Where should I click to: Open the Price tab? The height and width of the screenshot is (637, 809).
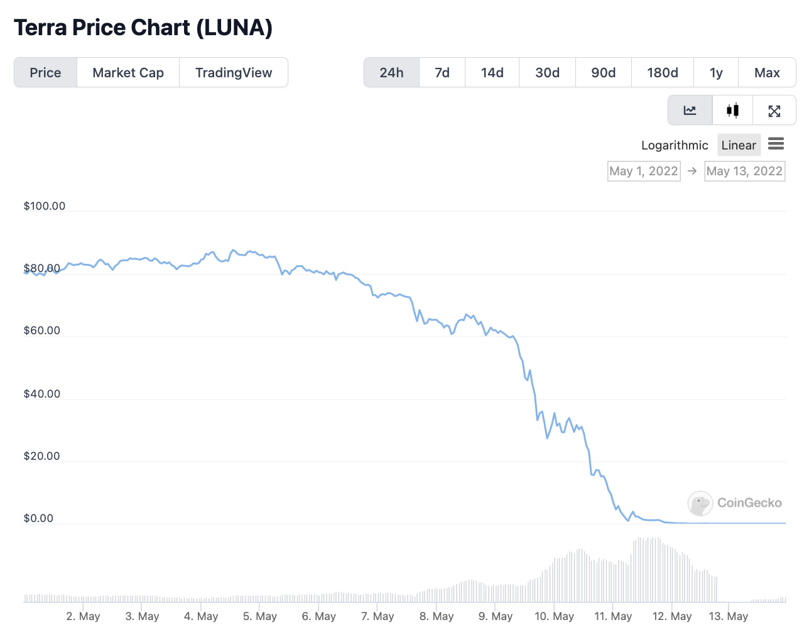click(45, 72)
